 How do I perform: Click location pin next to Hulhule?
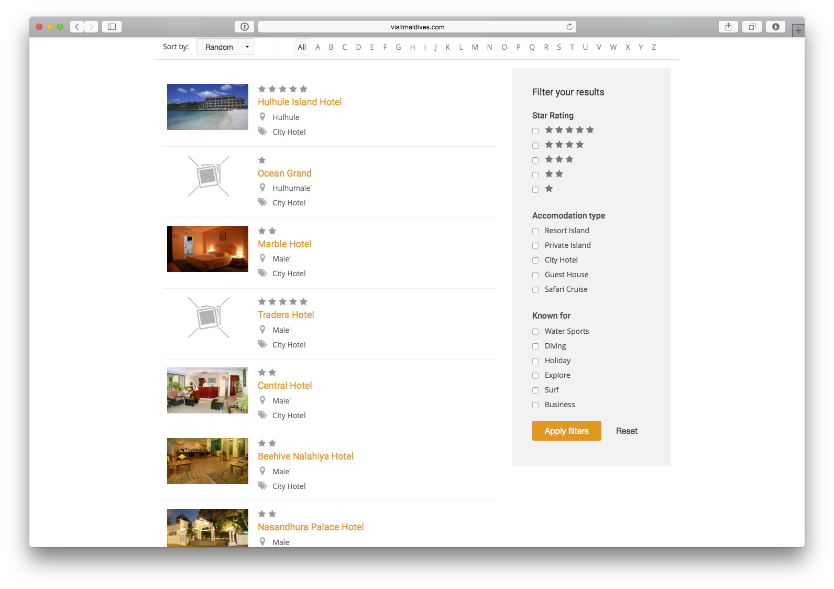(x=262, y=117)
